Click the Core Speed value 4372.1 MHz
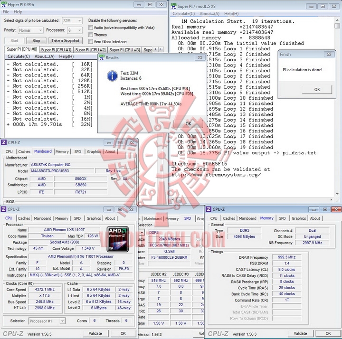 tap(45, 289)
